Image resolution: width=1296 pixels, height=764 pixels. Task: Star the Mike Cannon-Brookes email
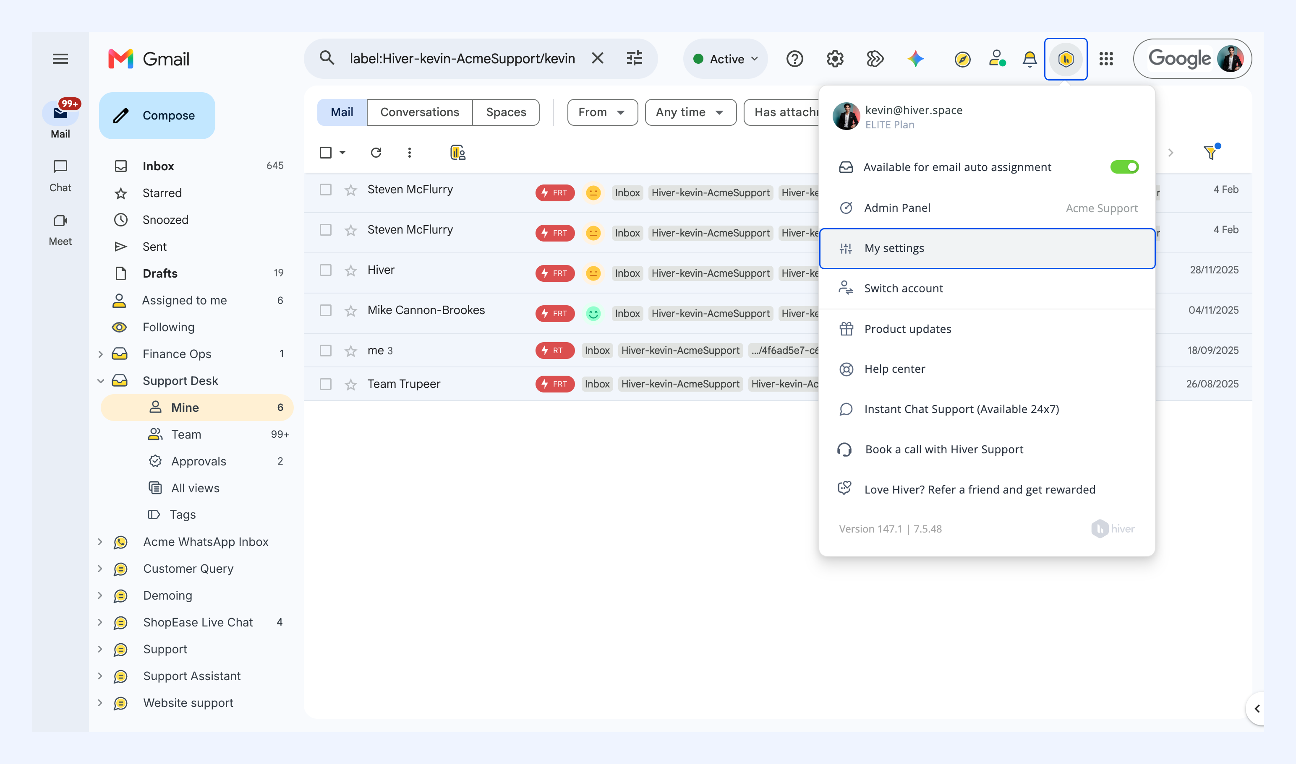pyautogui.click(x=351, y=310)
